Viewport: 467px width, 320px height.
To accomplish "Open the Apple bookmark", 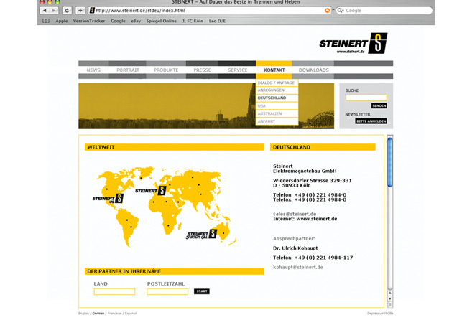I will (x=62, y=21).
